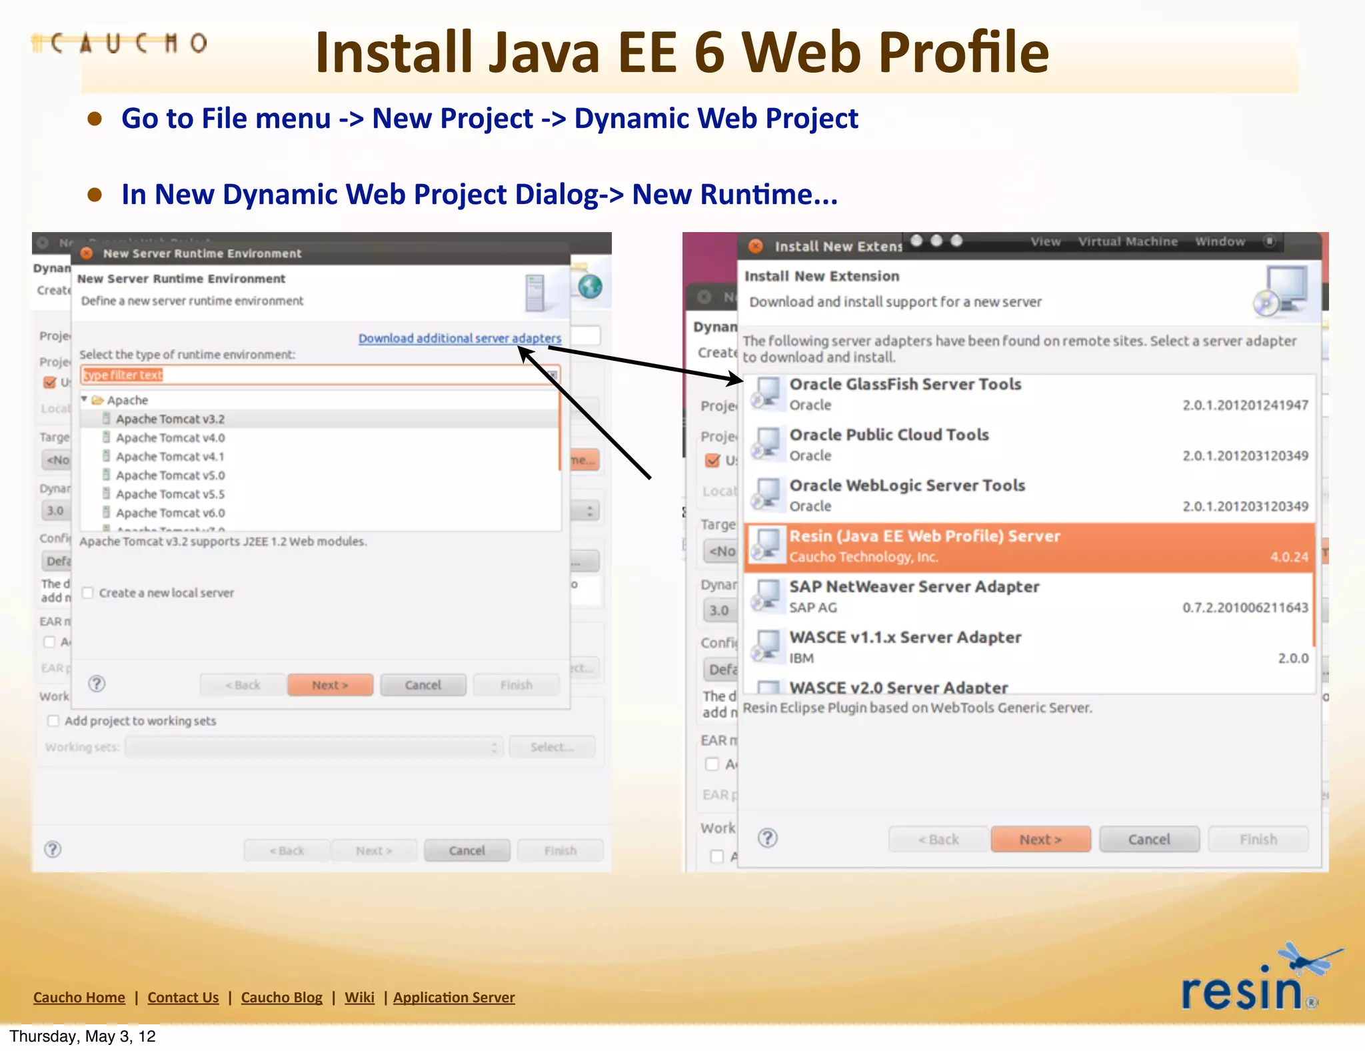Open help in New Server Runtime dialog
Viewport: 1365px width, 1051px height.
[97, 684]
